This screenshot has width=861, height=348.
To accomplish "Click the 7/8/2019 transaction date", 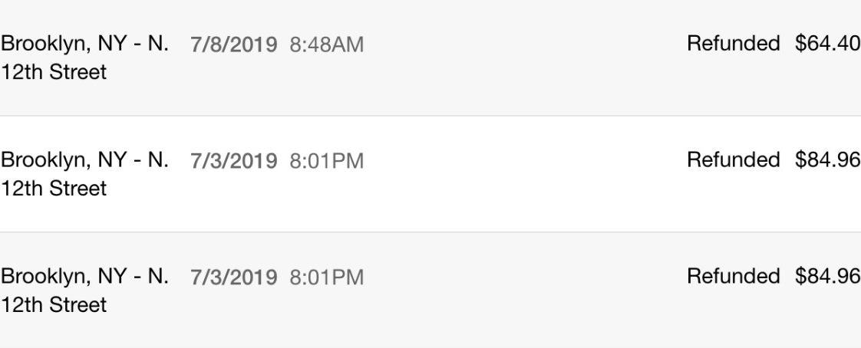I will [234, 44].
